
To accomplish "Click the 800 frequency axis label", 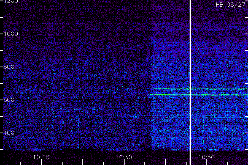I will point(9,67).
